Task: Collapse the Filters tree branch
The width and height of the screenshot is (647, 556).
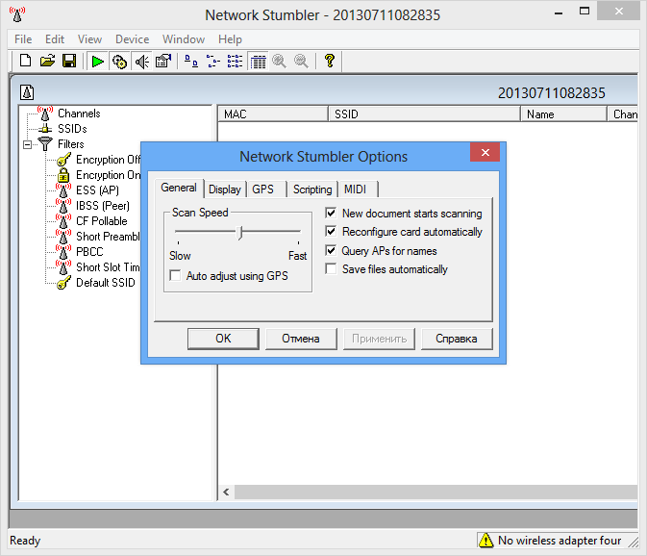Action: pyautogui.click(x=27, y=144)
